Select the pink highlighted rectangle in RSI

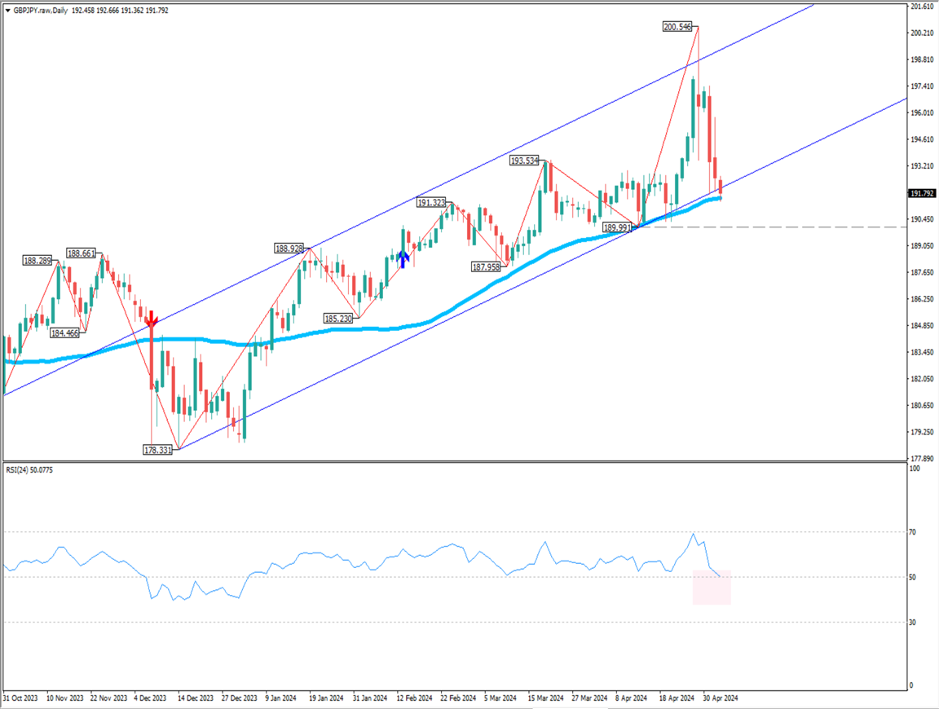(712, 588)
